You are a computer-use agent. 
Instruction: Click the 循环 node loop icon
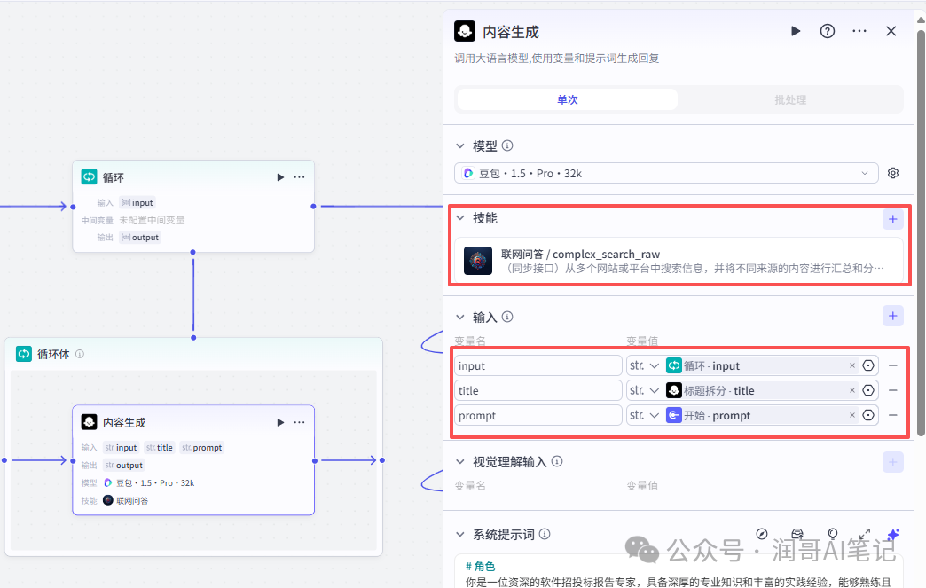point(90,176)
